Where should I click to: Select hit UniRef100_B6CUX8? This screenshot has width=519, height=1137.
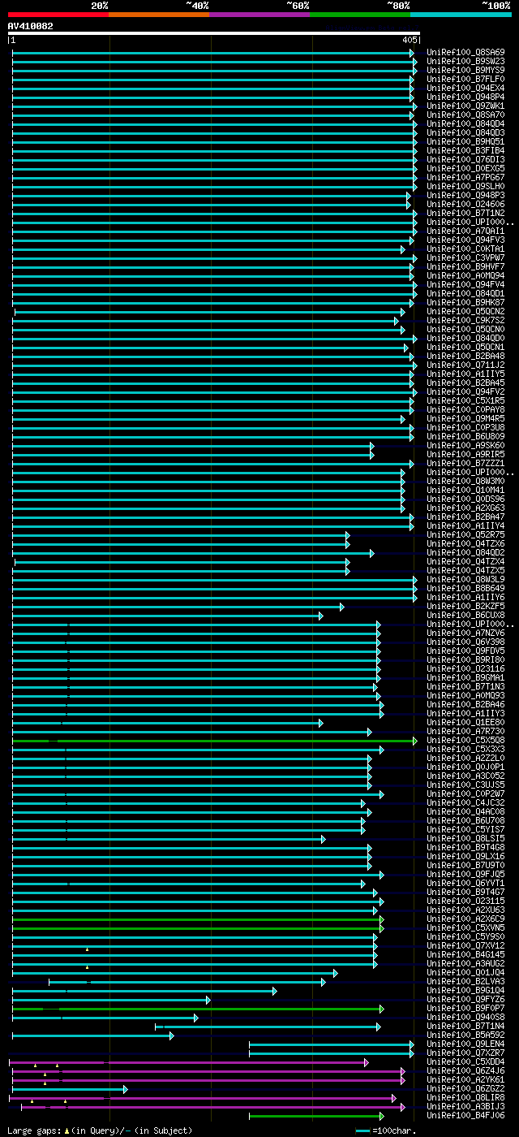(465, 616)
